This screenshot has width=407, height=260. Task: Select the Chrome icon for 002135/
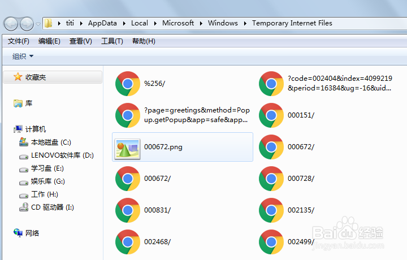point(271,210)
